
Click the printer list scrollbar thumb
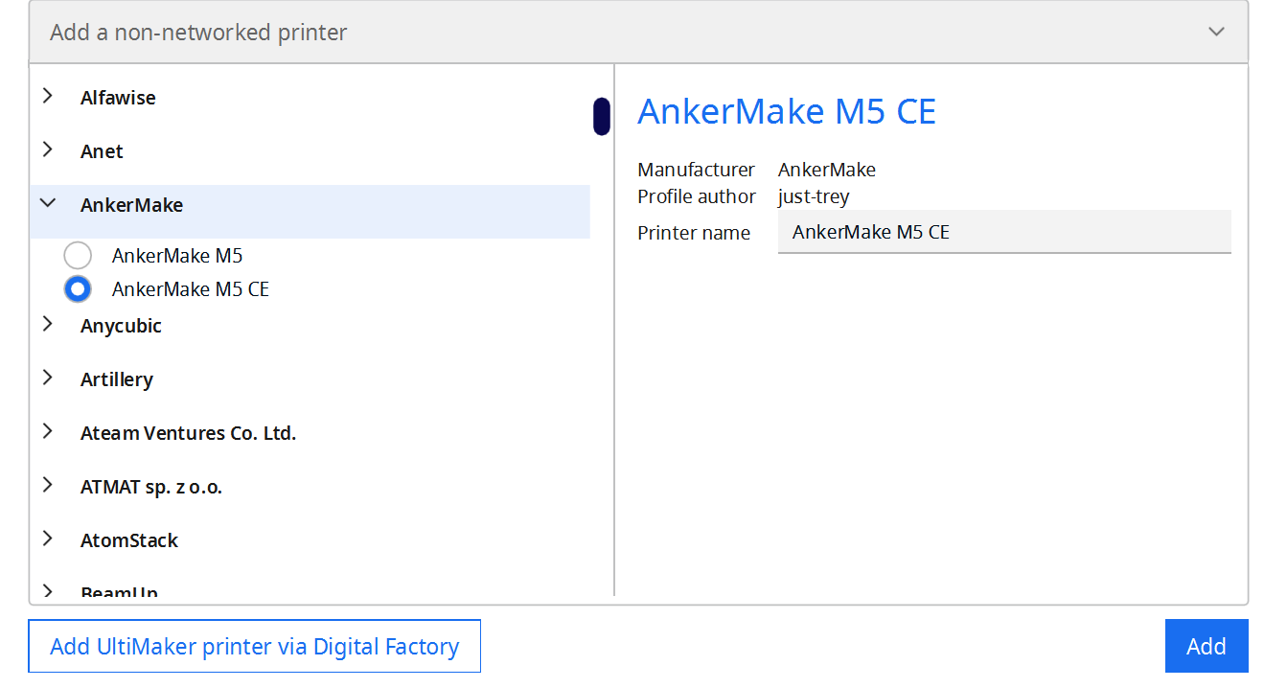(x=600, y=116)
